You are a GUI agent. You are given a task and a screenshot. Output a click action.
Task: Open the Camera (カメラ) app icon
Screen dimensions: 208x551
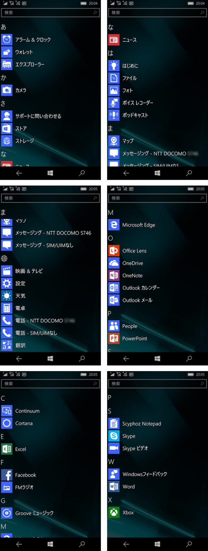point(7,90)
